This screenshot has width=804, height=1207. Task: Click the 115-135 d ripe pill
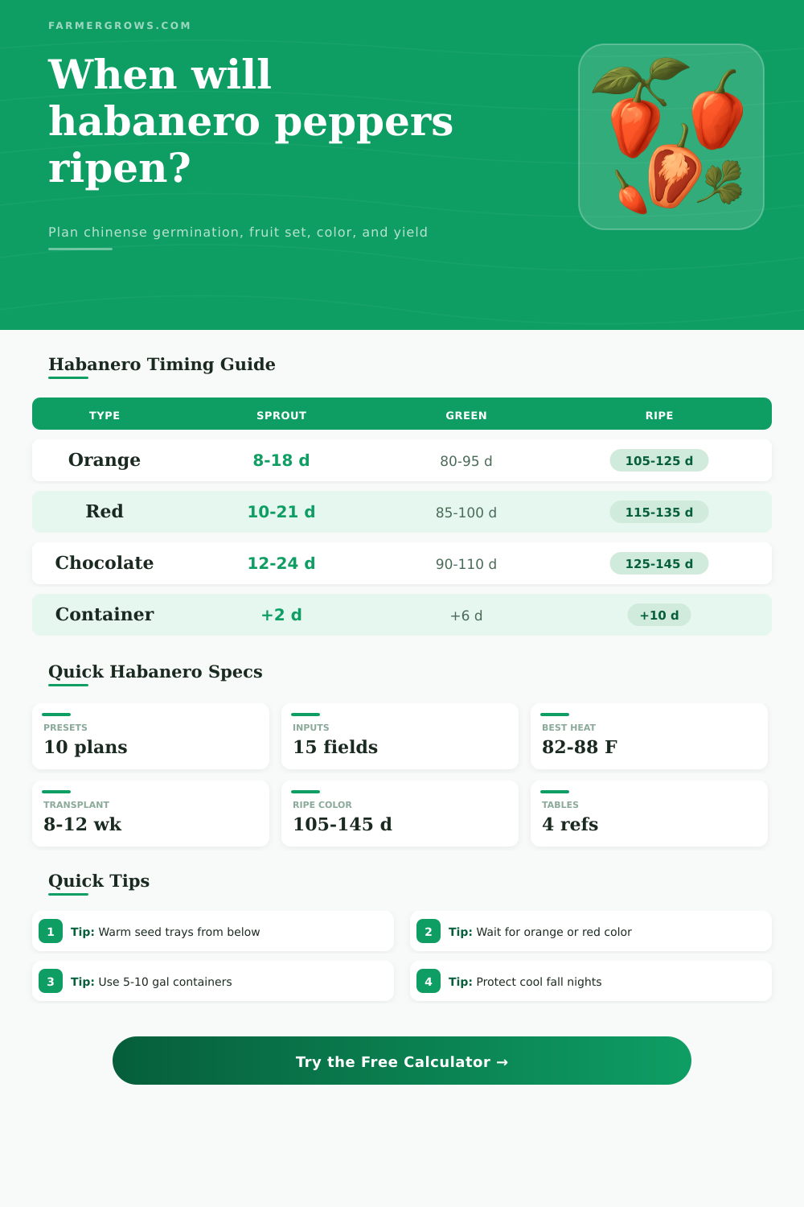[x=659, y=512]
